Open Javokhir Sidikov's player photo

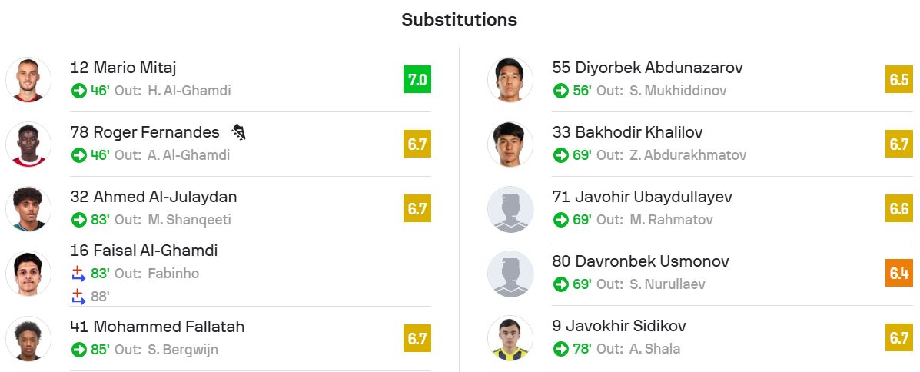point(510,338)
